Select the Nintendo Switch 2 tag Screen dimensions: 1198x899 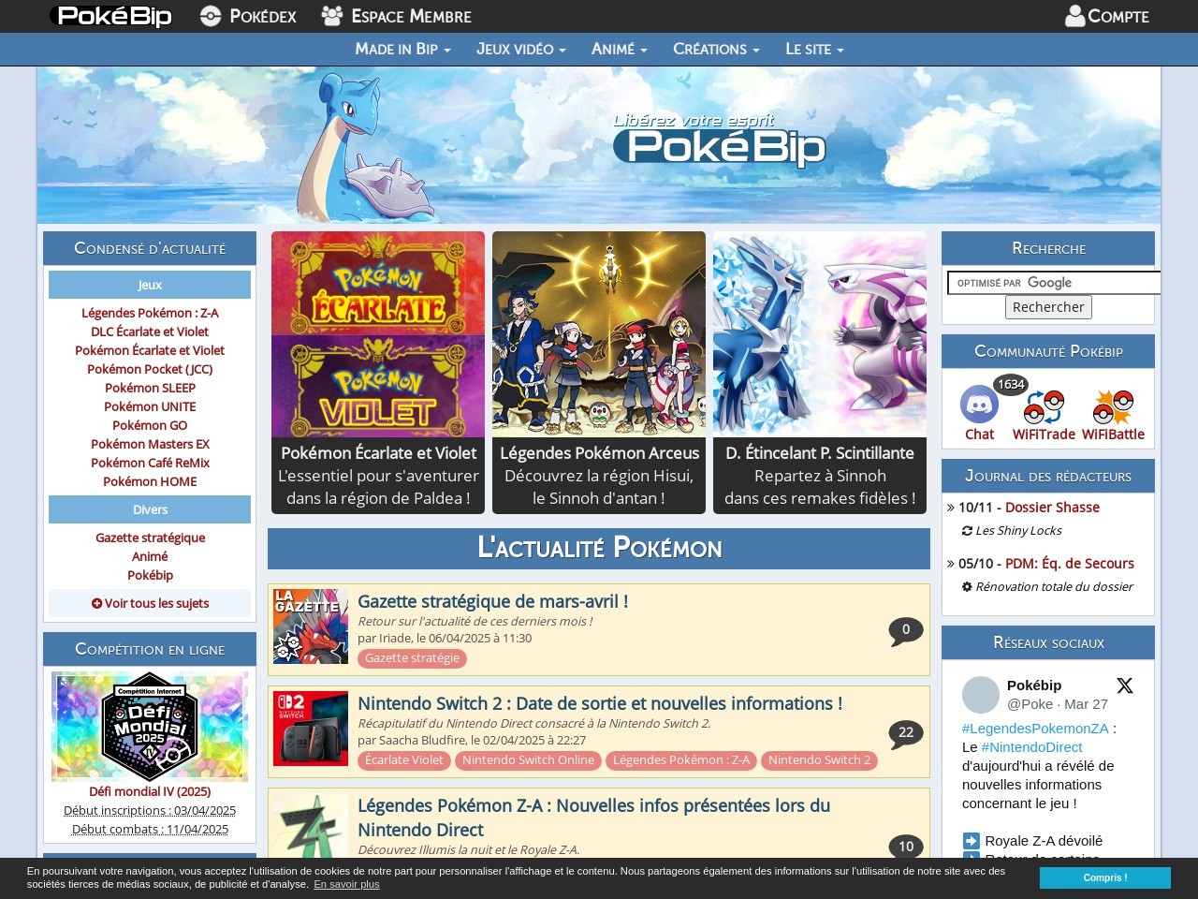(820, 760)
